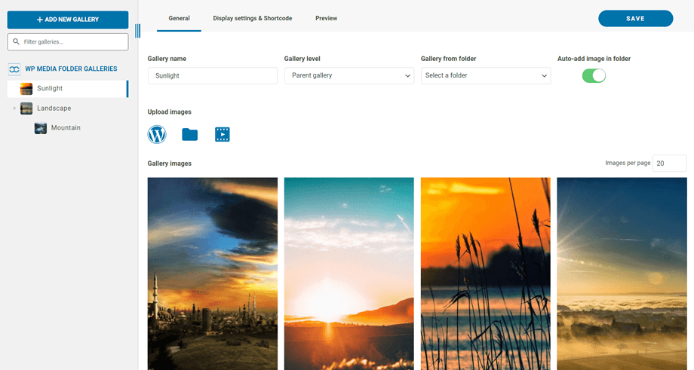
Task: Click the blue folder upload icon
Action: [x=189, y=135]
